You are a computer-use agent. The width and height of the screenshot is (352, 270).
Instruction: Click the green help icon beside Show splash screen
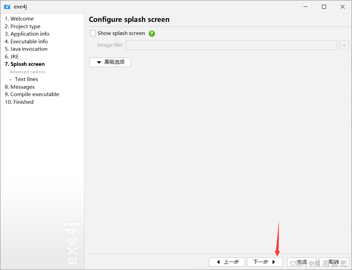point(152,34)
